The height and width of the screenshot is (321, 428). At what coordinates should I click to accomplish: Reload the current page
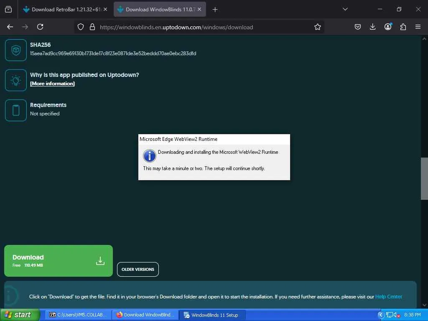[40, 27]
